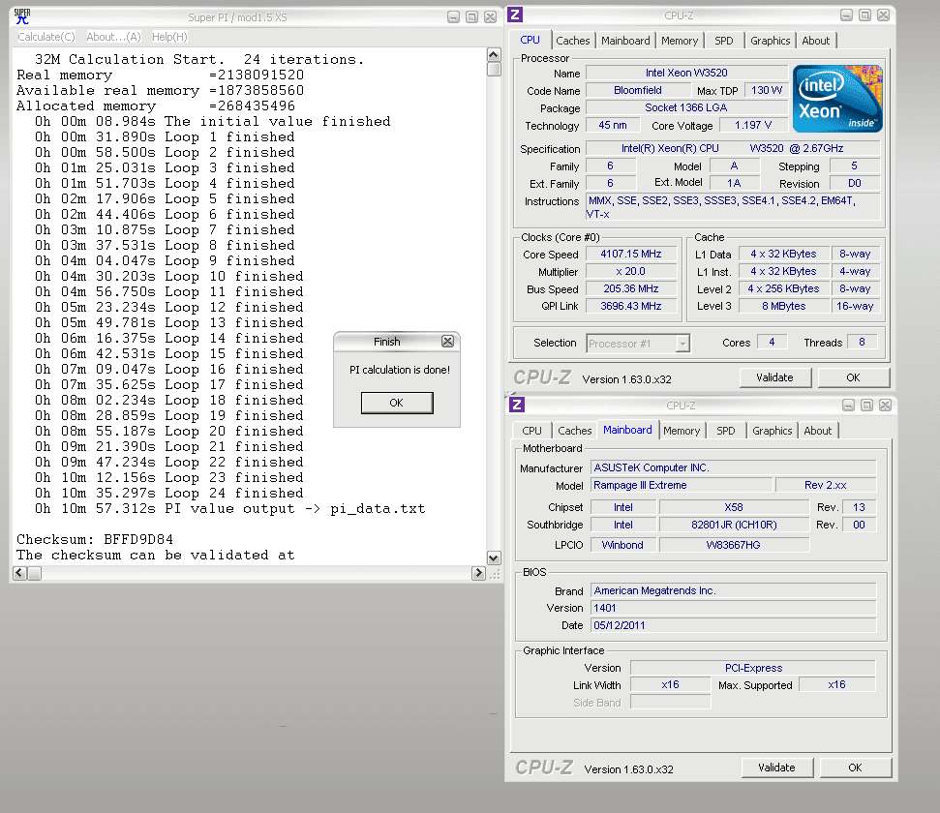Click scroll left arrow in Super PI
940x813 pixels.
click(x=19, y=573)
